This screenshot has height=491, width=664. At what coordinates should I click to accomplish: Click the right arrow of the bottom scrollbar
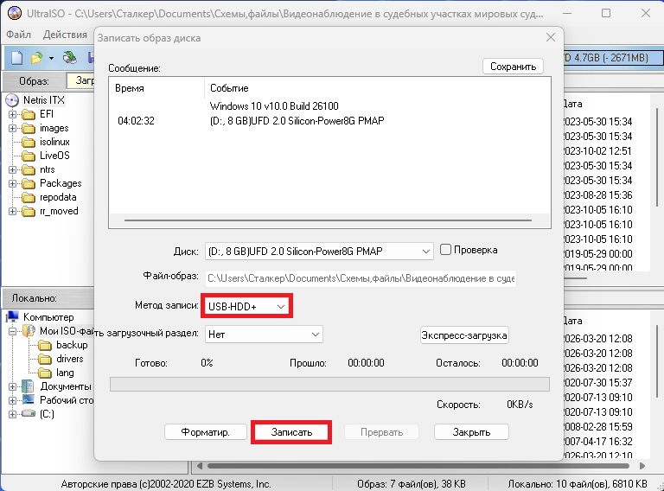pos(642,466)
